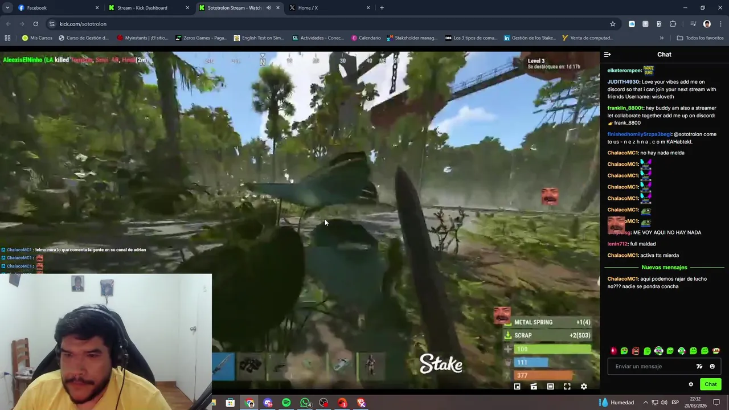View site information icon in the address bar
Viewport: 729px width, 410px height.
pyautogui.click(x=52, y=24)
